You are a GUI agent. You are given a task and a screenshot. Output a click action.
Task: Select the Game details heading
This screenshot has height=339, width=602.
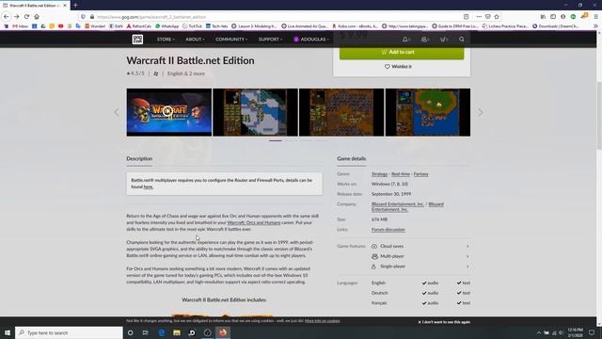[351, 158]
